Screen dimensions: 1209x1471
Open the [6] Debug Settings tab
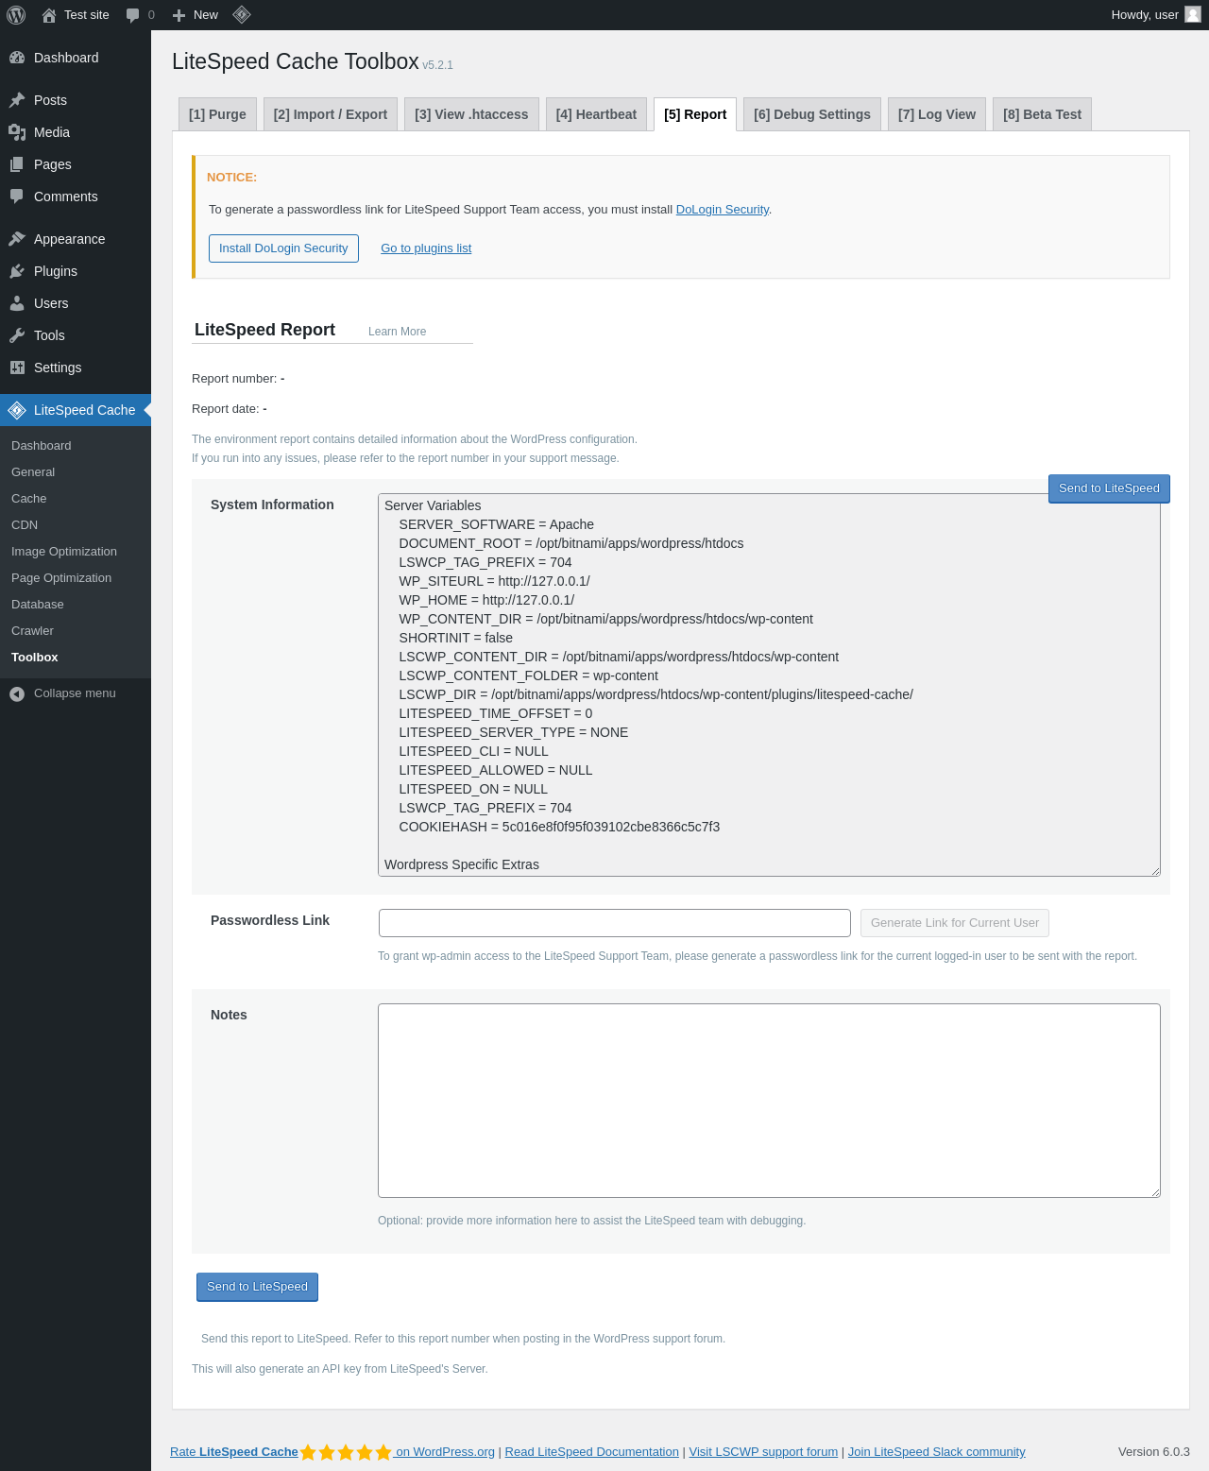click(x=812, y=114)
